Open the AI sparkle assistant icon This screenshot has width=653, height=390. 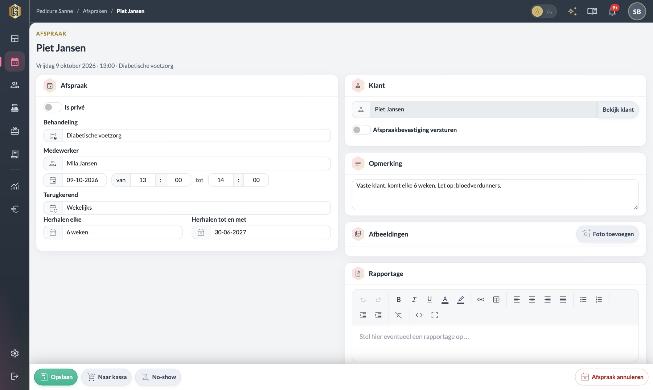572,11
